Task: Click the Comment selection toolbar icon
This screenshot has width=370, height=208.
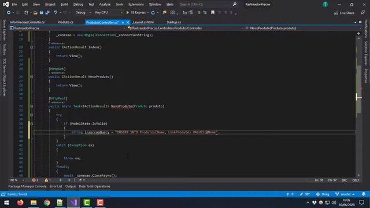Action: coord(199,13)
